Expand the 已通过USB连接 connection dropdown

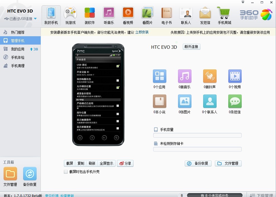[35, 19]
